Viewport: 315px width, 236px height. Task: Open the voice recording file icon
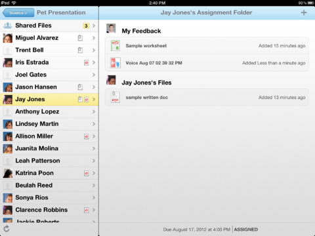pos(115,63)
